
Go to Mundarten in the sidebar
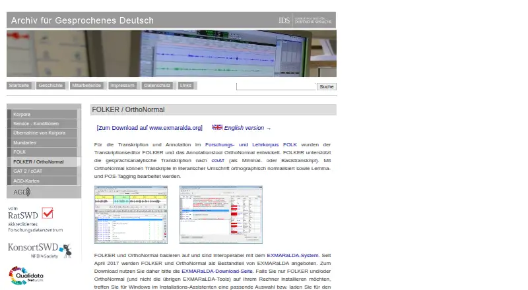pyautogui.click(x=44, y=142)
